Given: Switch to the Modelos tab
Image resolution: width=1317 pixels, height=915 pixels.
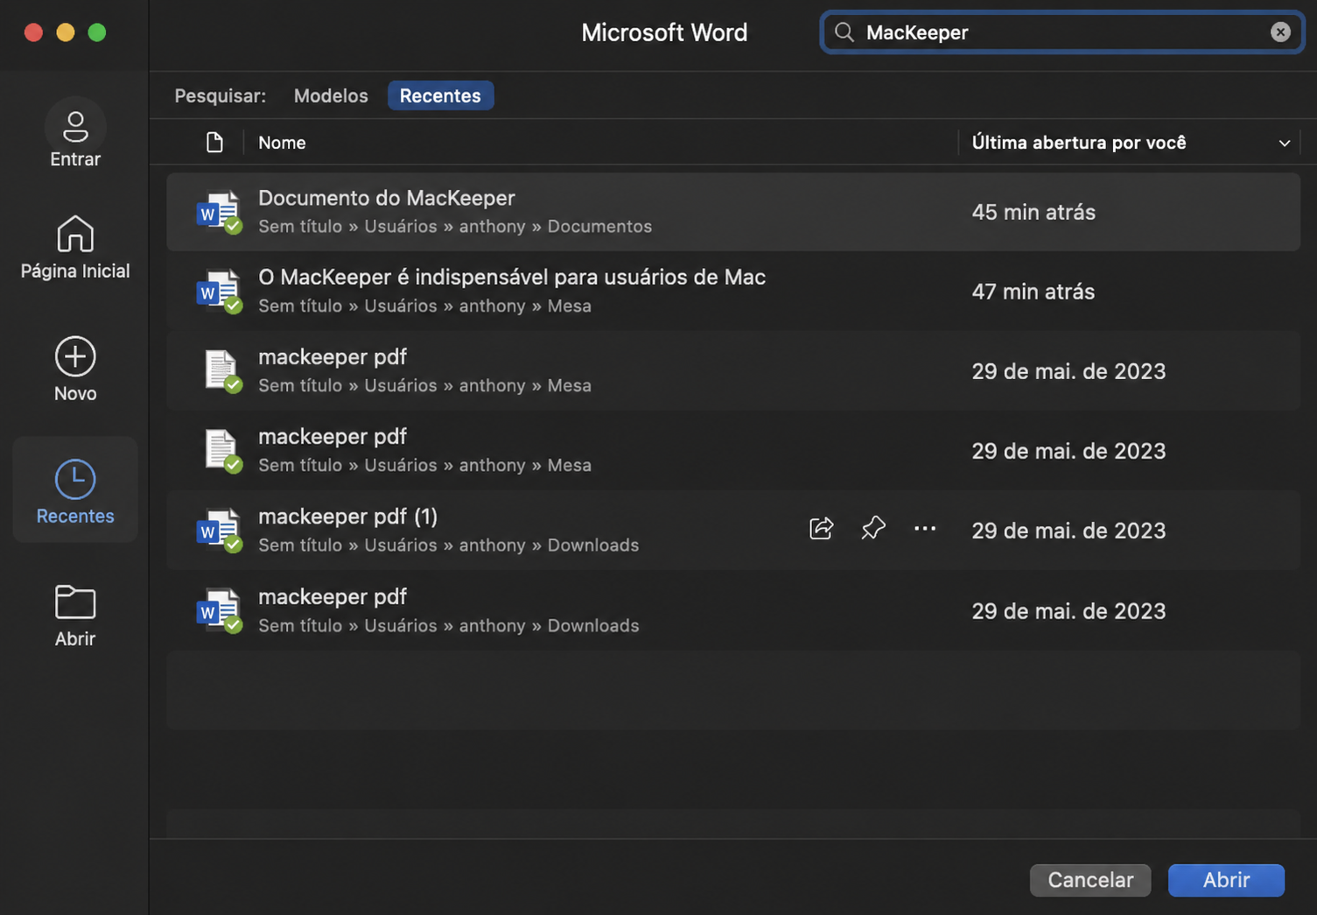Looking at the screenshot, I should (x=331, y=95).
